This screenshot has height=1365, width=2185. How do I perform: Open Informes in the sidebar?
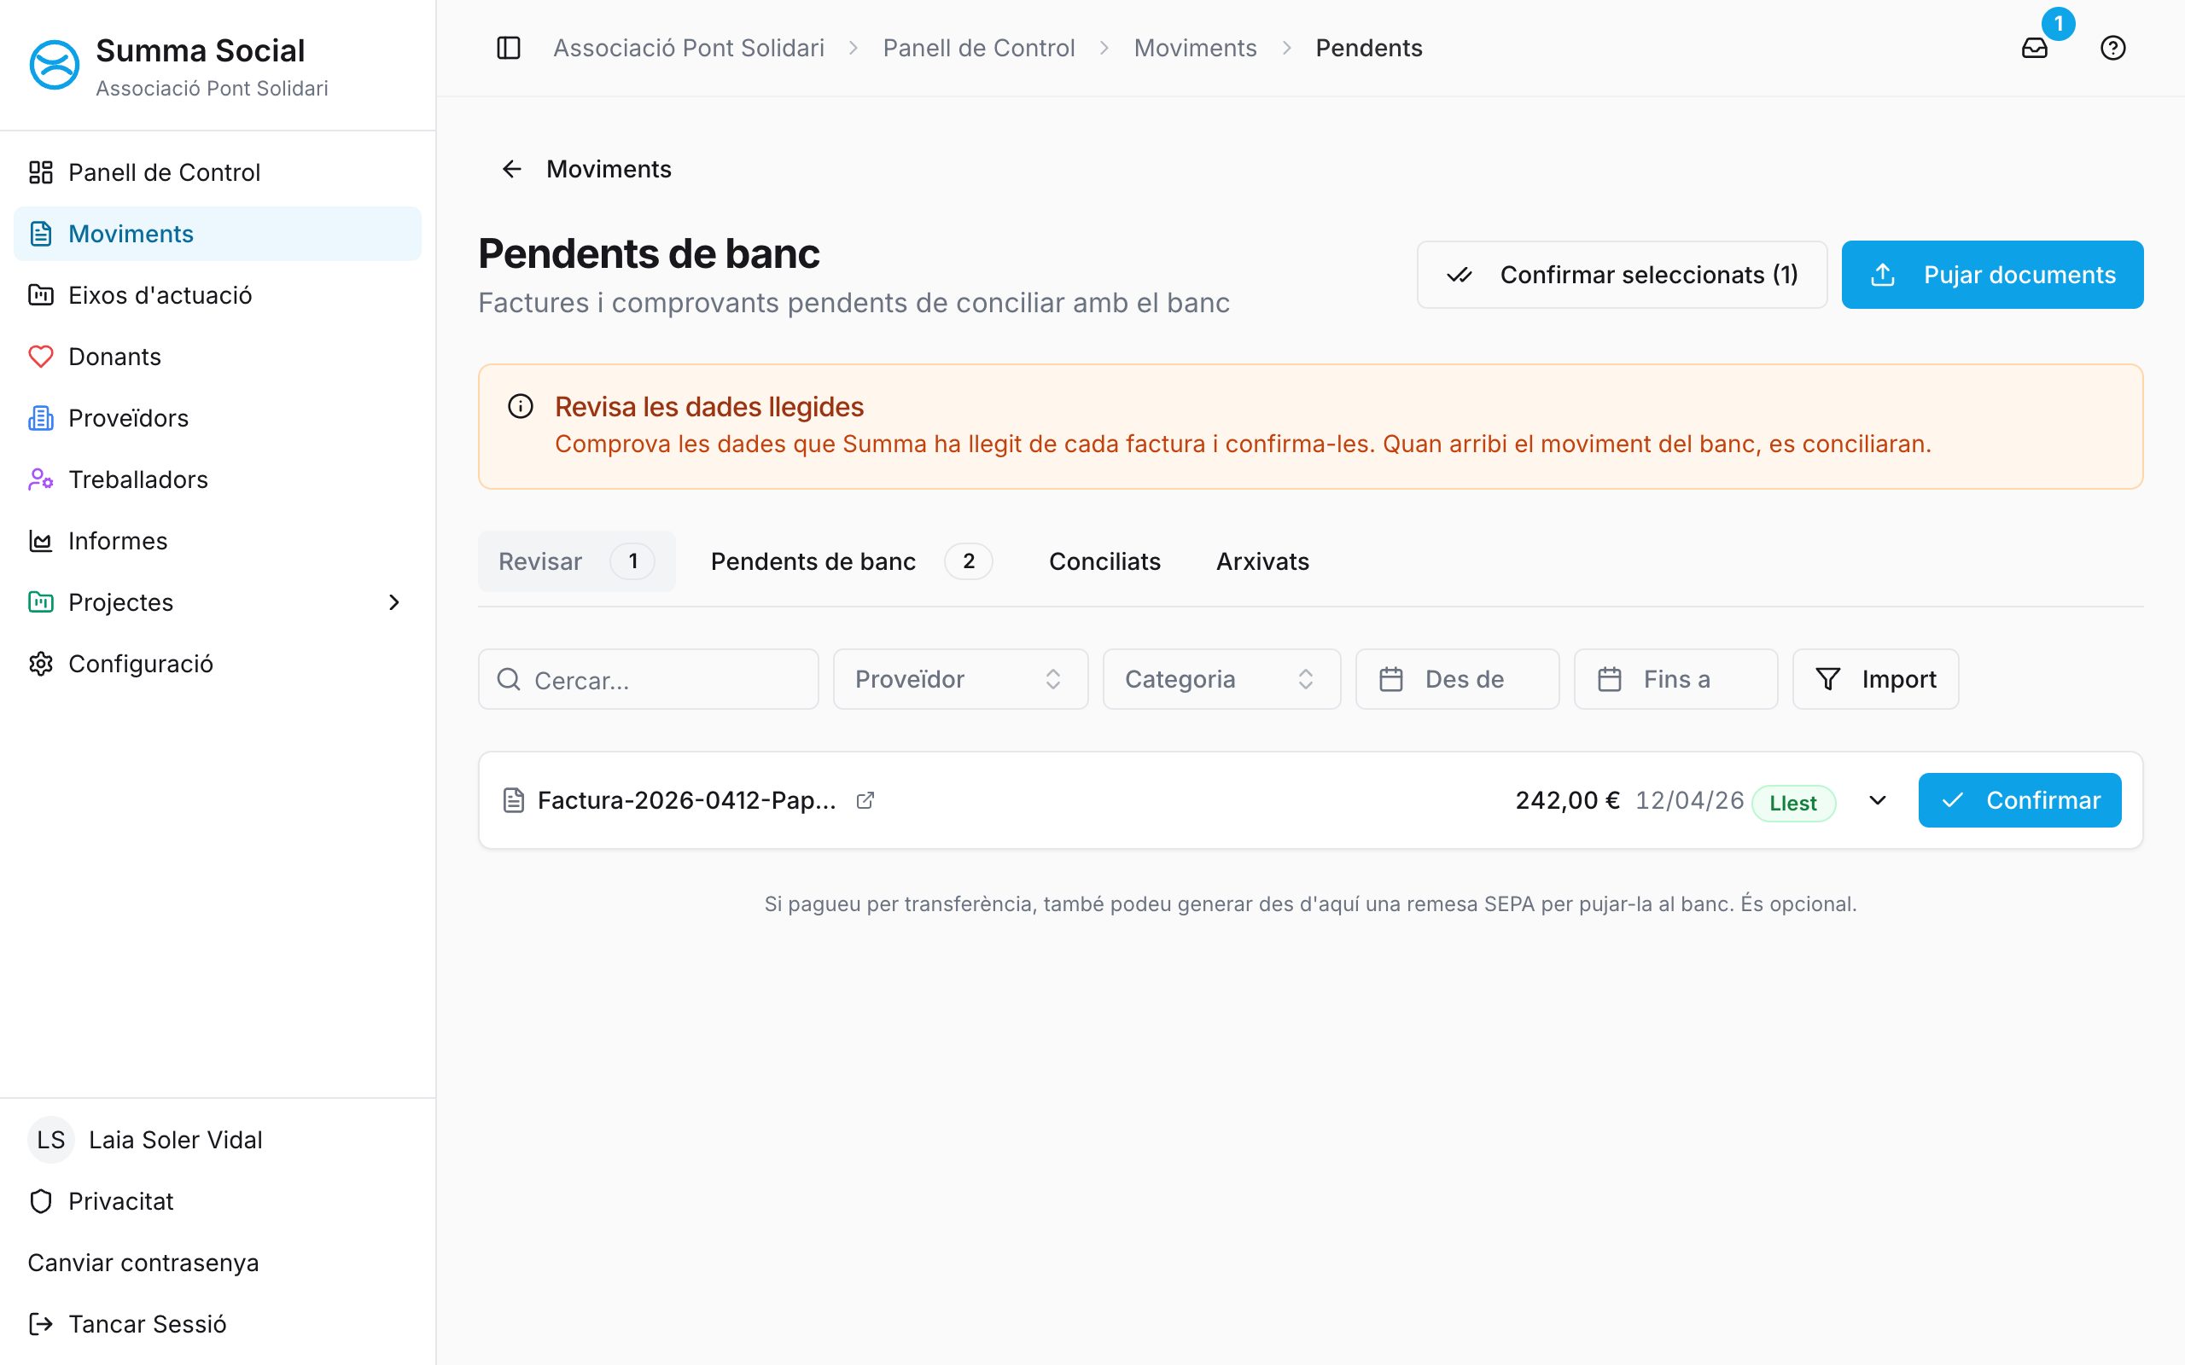click(x=218, y=541)
